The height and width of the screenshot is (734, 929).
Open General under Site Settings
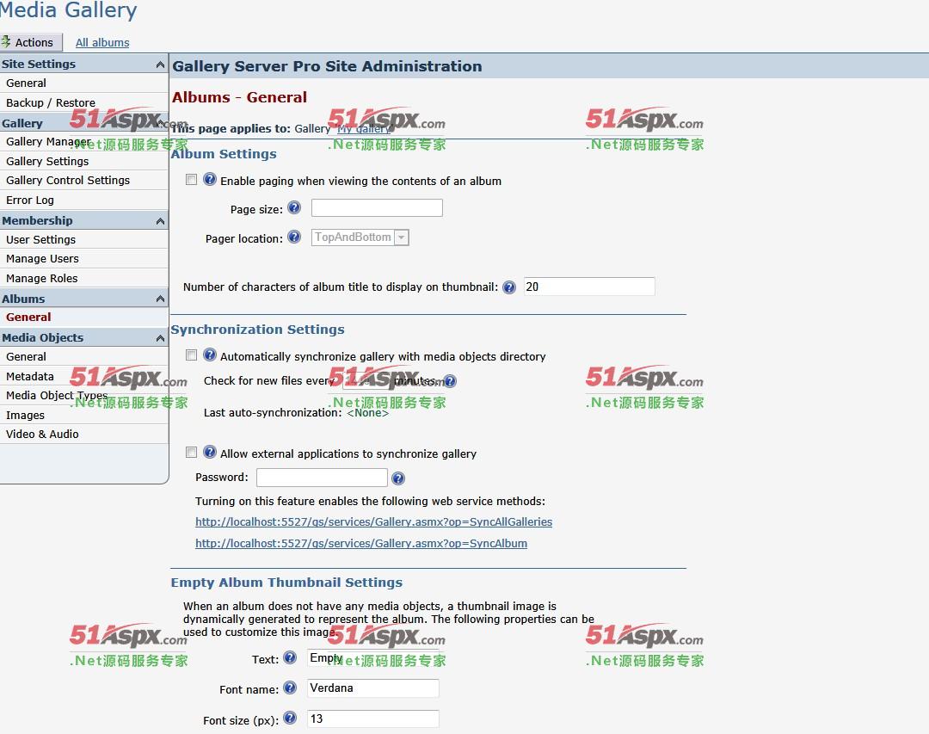click(84, 83)
